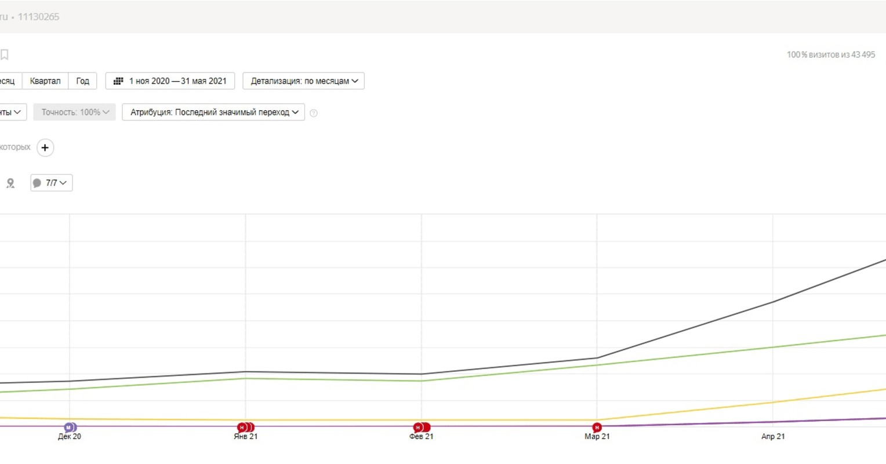Click the plus icon to add condition
The width and height of the screenshot is (886, 464).
point(45,148)
